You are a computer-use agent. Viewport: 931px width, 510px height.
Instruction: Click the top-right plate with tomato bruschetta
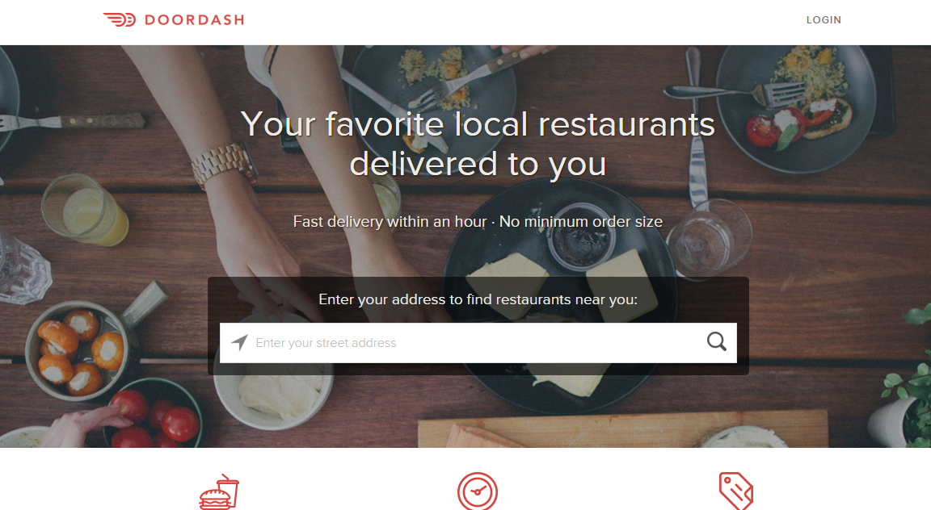click(x=797, y=107)
